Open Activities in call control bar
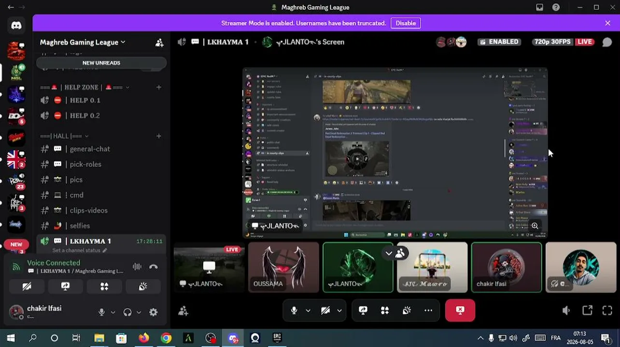Image resolution: width=620 pixels, height=347 pixels. [x=385, y=311]
